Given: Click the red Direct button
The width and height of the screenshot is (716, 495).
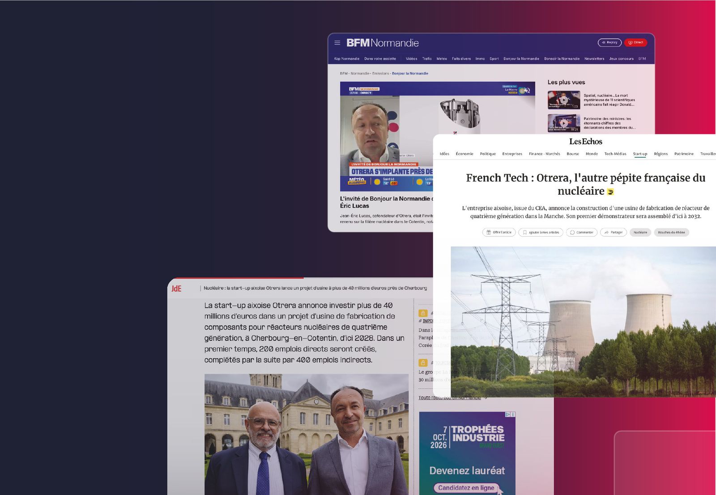Looking at the screenshot, I should pyautogui.click(x=635, y=42).
